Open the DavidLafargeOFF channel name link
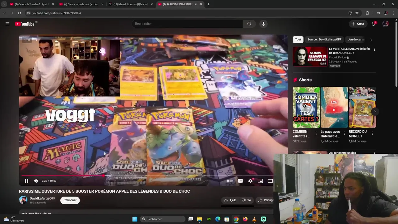 (x=42, y=198)
